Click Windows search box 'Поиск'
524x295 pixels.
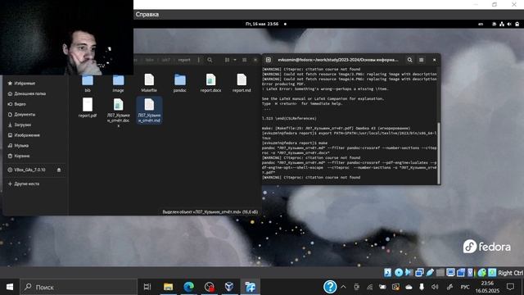(79, 287)
